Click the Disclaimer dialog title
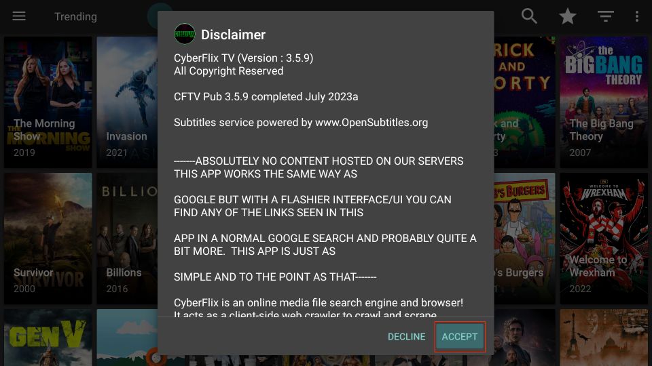Viewport: 652px width, 366px height. [233, 35]
